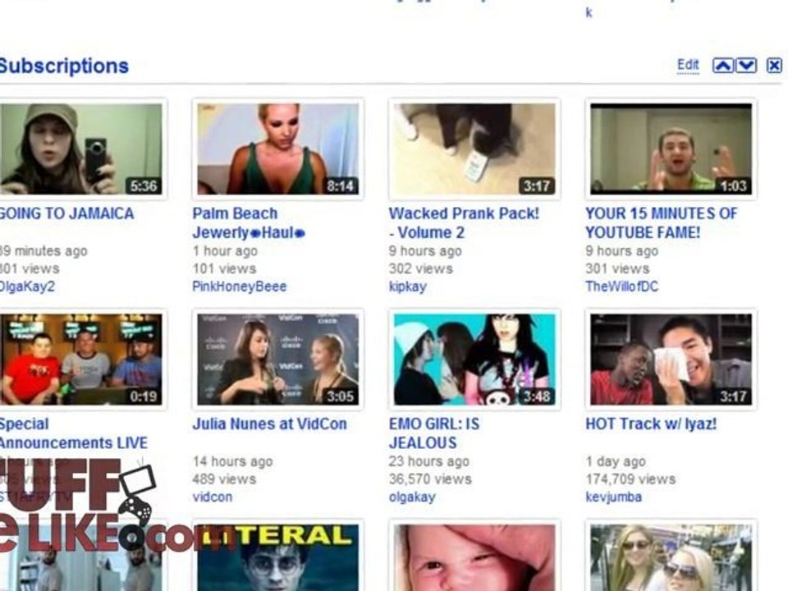Viewport: 788px width, 591px height.
Task: Visit the vidcon channel link
Action: [x=212, y=497]
